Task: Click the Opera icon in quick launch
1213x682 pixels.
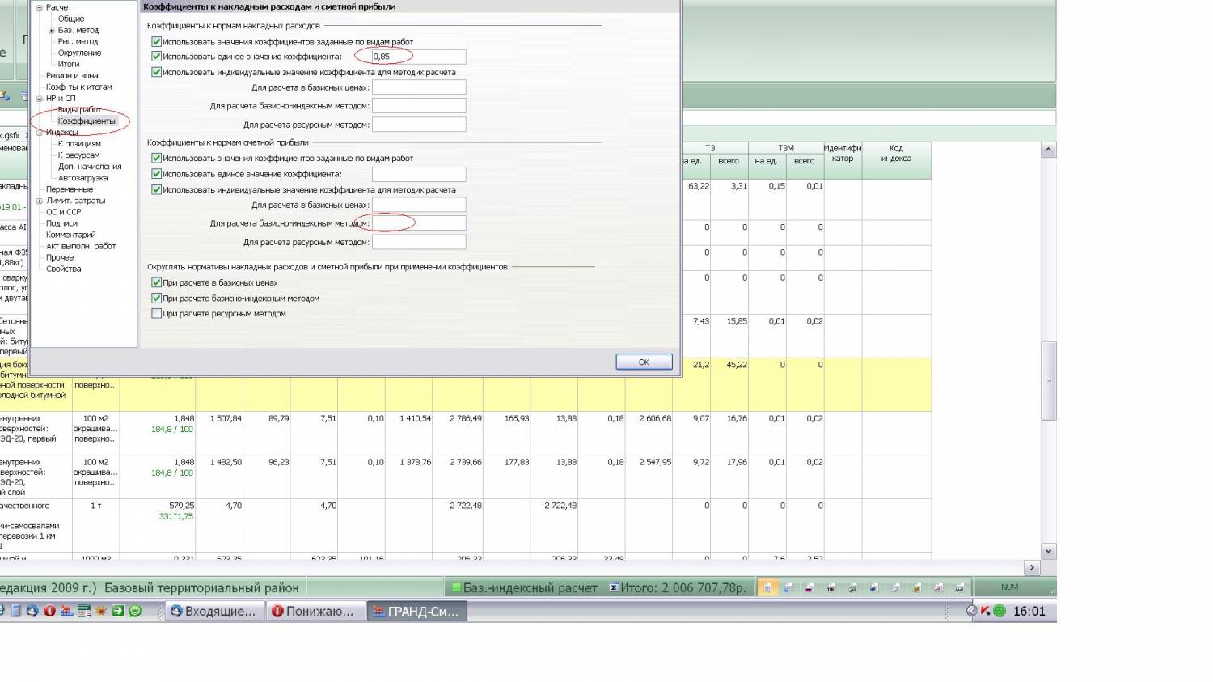Action: click(49, 612)
